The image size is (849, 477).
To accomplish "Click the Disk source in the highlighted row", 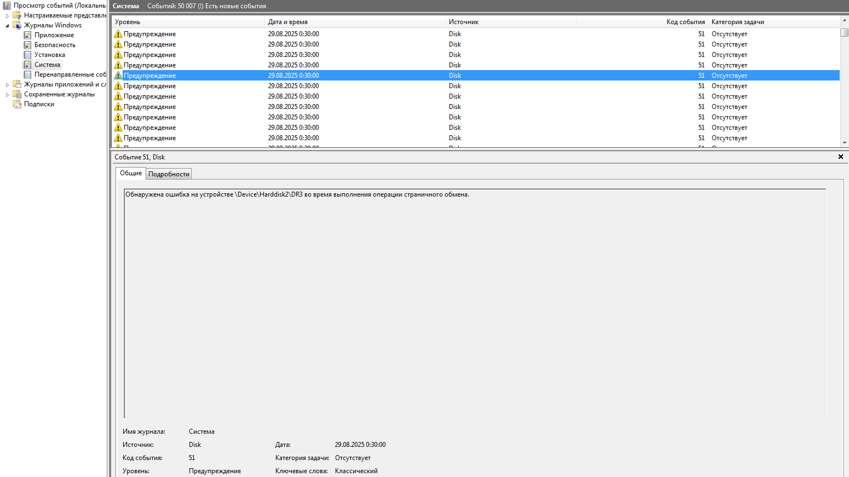I will pos(455,76).
